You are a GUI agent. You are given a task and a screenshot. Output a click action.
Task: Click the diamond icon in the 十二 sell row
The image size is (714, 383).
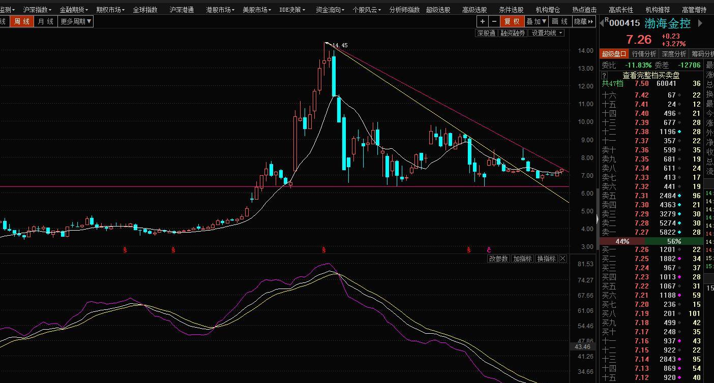[x=679, y=132]
